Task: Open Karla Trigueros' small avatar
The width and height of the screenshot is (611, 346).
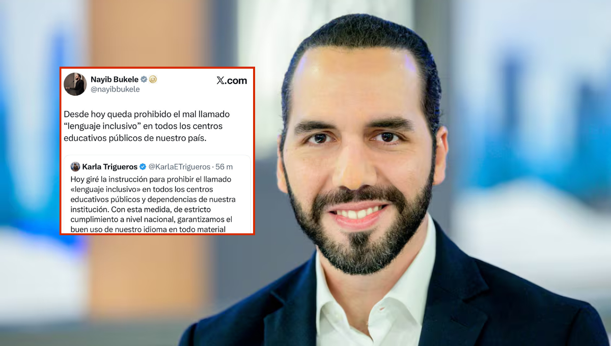Action: click(75, 166)
